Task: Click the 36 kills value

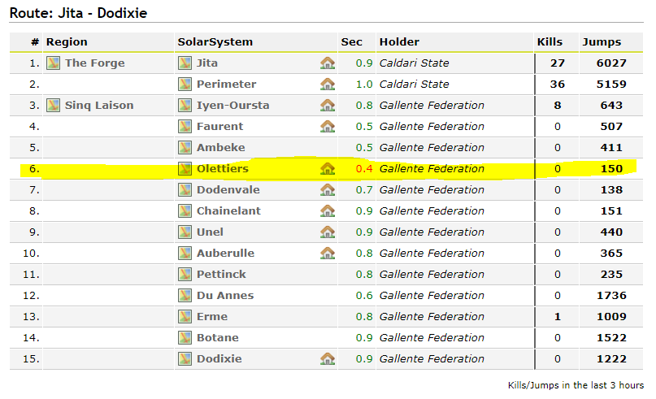Action: (x=558, y=84)
